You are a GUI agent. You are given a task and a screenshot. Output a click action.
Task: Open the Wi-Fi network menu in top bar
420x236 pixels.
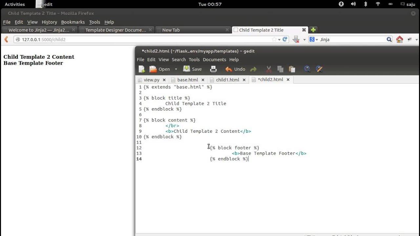coord(378,4)
